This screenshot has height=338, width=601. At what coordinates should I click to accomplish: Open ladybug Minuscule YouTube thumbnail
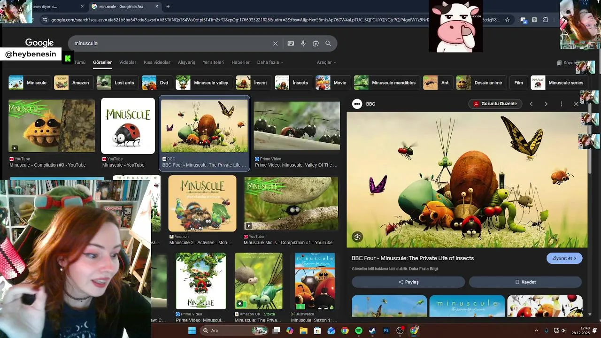tap(128, 126)
